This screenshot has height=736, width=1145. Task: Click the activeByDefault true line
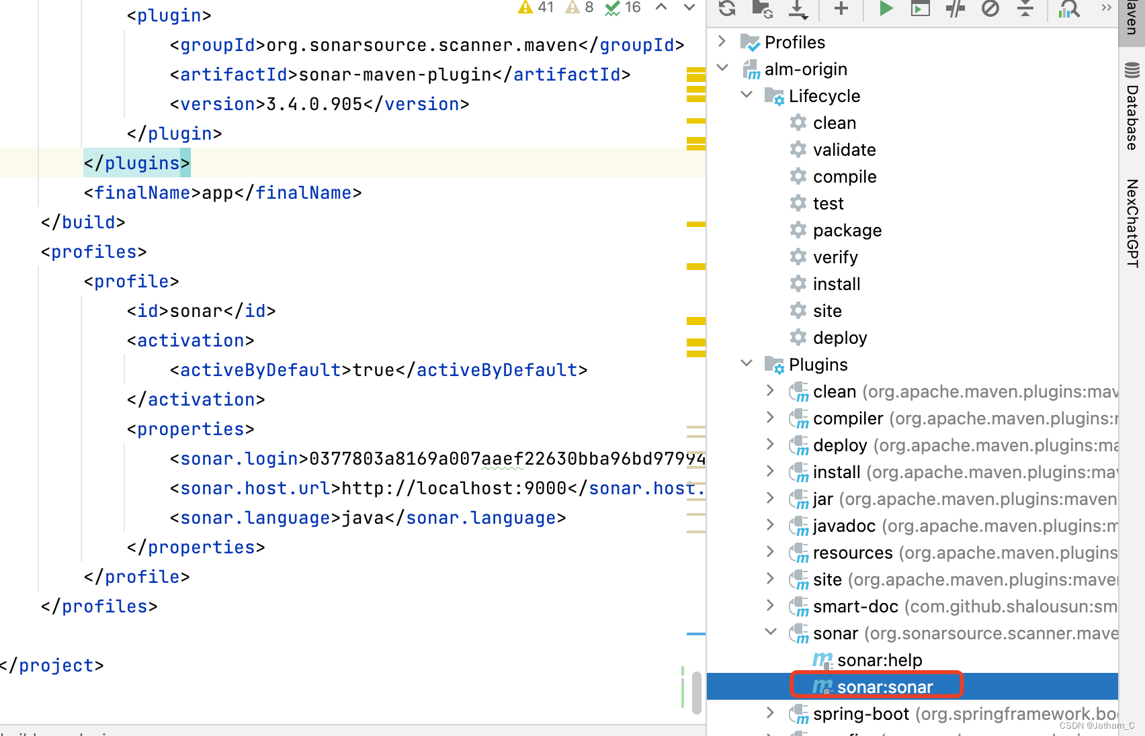[x=379, y=370]
